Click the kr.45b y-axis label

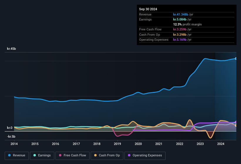[x=11, y=49]
